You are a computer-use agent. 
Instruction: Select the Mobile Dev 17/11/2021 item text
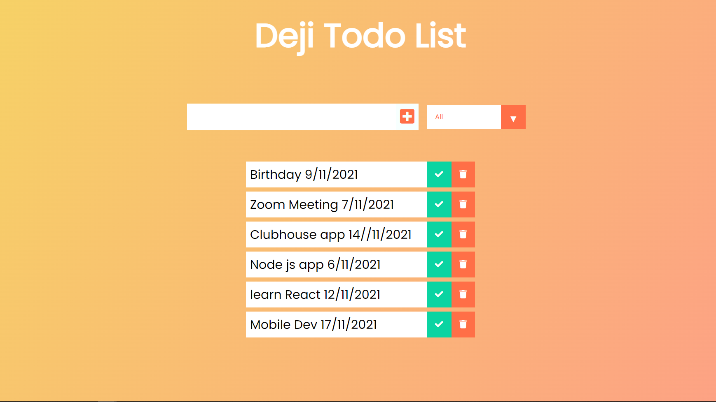tap(314, 324)
